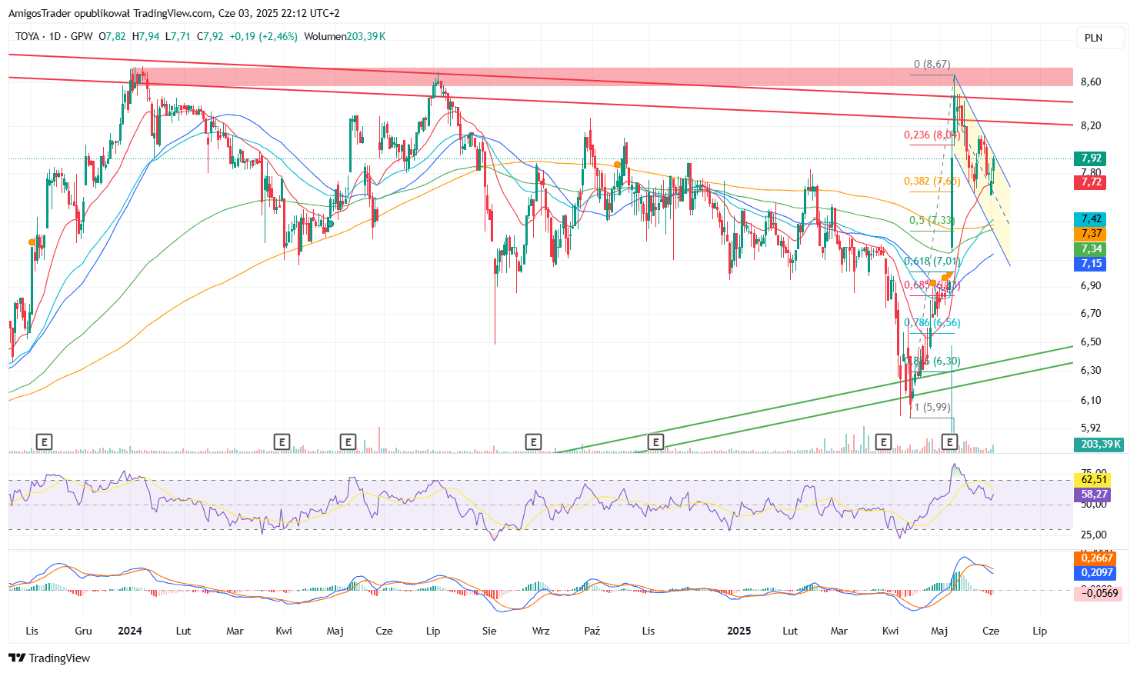1137x673 pixels.
Task: Click the 8,20 price axis label
Action: click(x=1090, y=125)
